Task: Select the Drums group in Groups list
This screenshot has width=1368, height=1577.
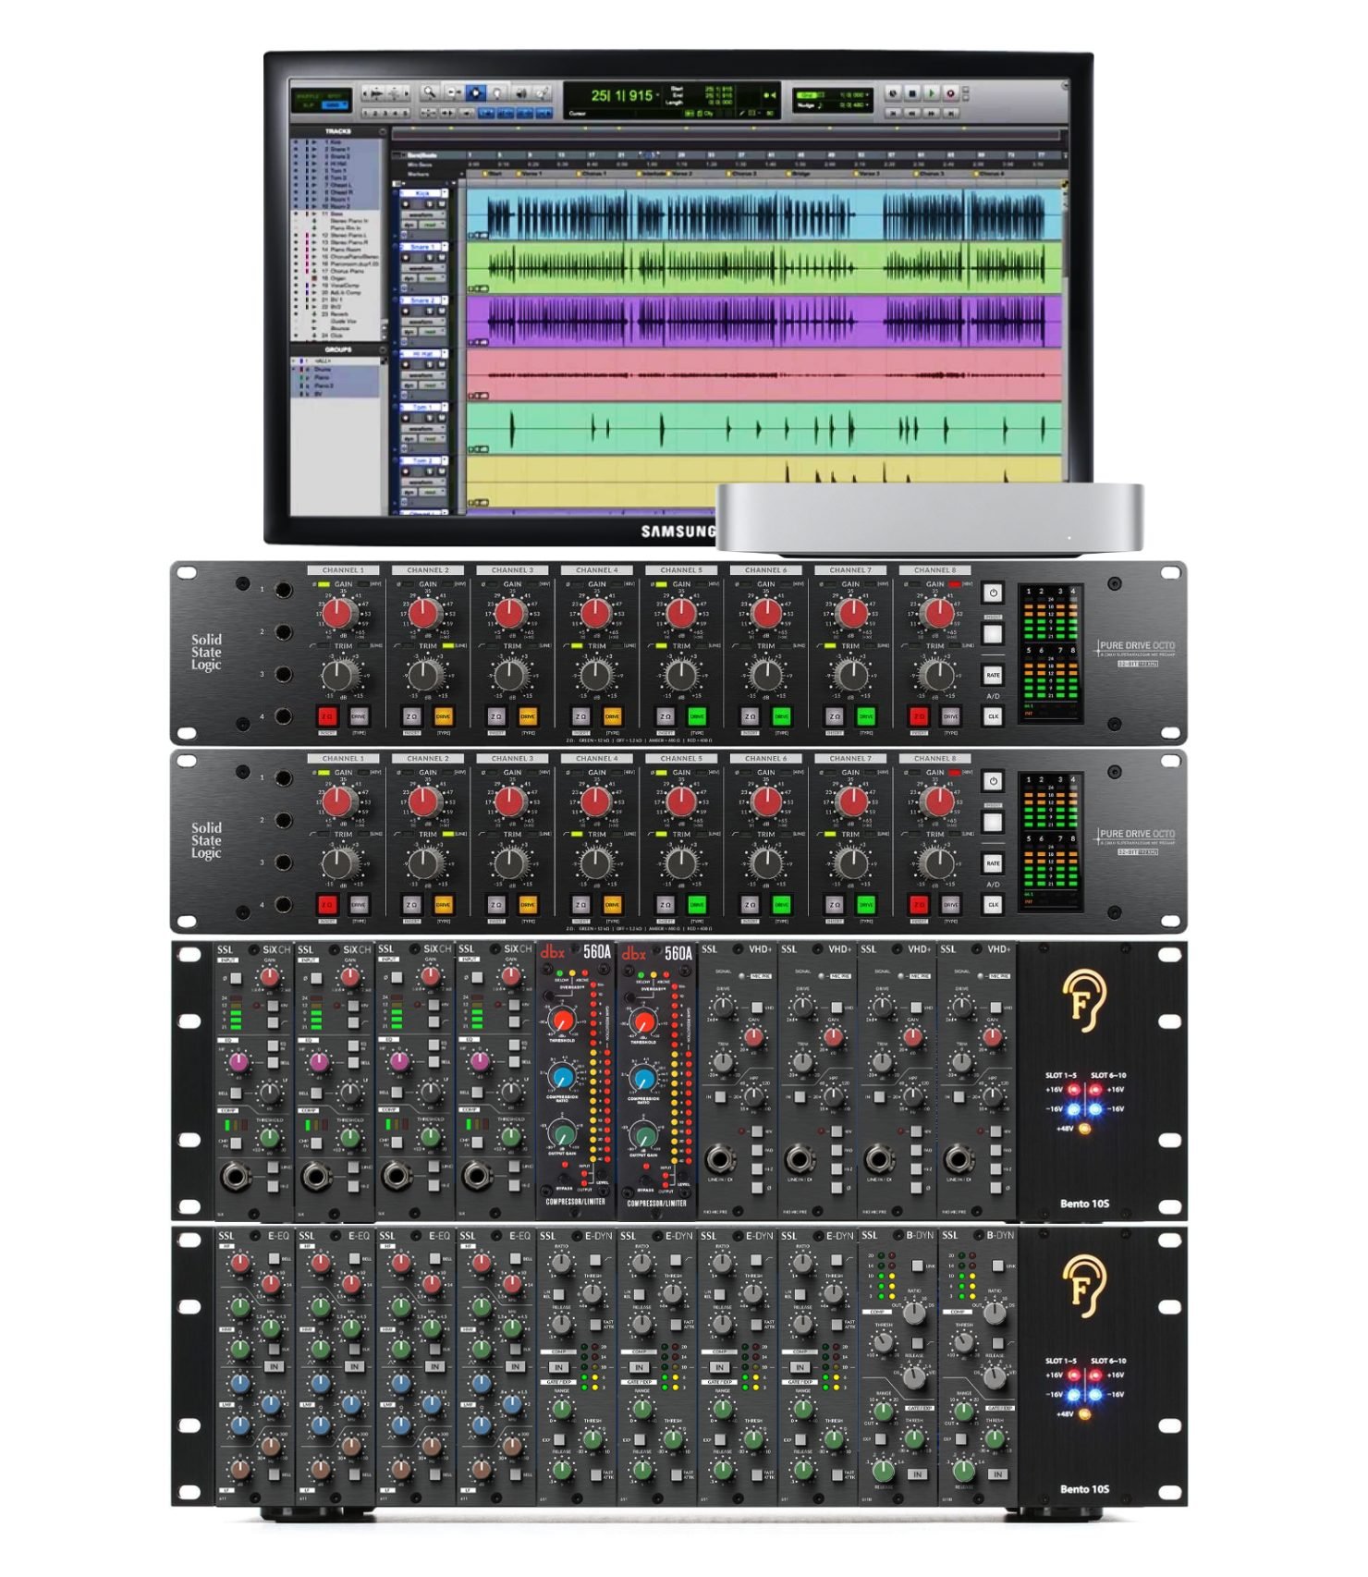Action: point(336,369)
